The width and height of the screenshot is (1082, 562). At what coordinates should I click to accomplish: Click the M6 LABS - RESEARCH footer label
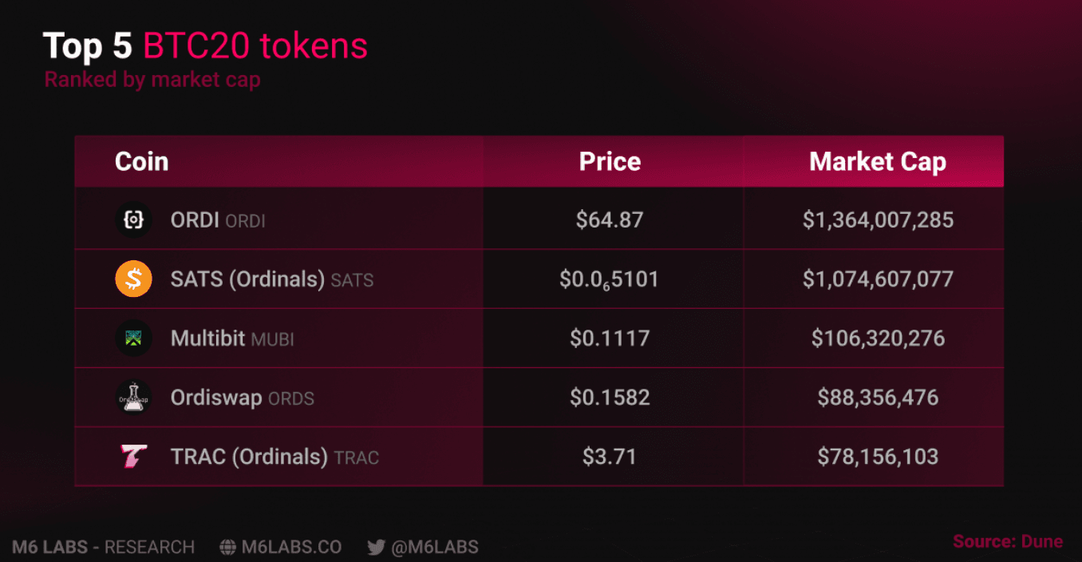click(104, 548)
